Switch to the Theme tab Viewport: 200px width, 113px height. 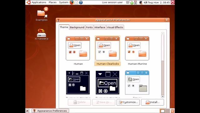click(64, 27)
